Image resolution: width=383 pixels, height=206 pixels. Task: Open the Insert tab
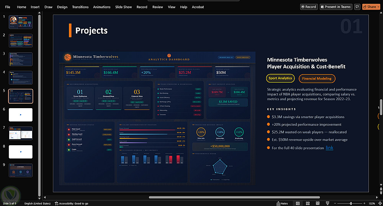click(35, 7)
